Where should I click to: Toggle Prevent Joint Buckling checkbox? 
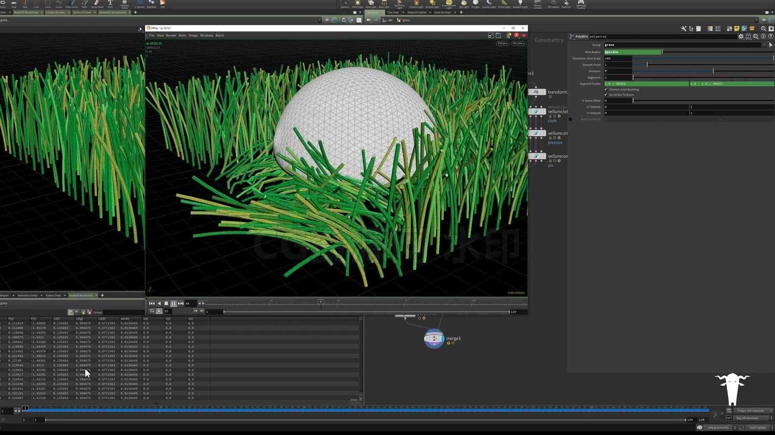coord(606,90)
